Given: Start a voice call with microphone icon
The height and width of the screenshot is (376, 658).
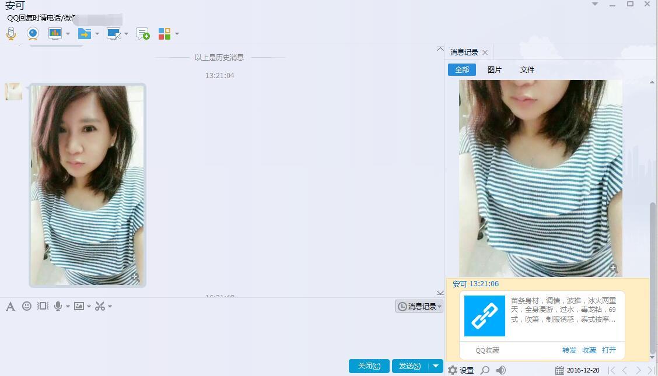Looking at the screenshot, I should tap(11, 34).
